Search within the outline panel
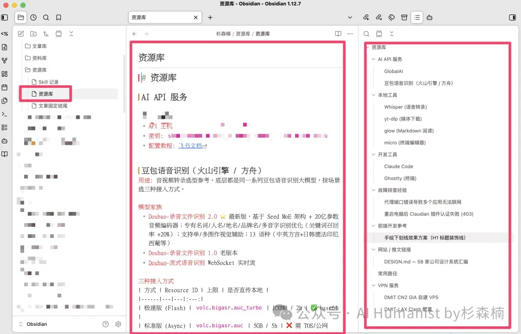Screen dimensions: 521x334 click(x=366, y=34)
